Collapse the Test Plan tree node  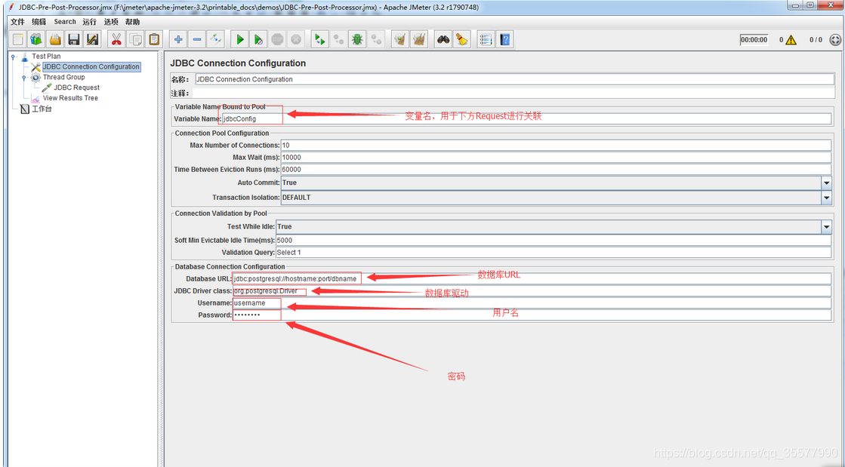pyautogui.click(x=13, y=56)
